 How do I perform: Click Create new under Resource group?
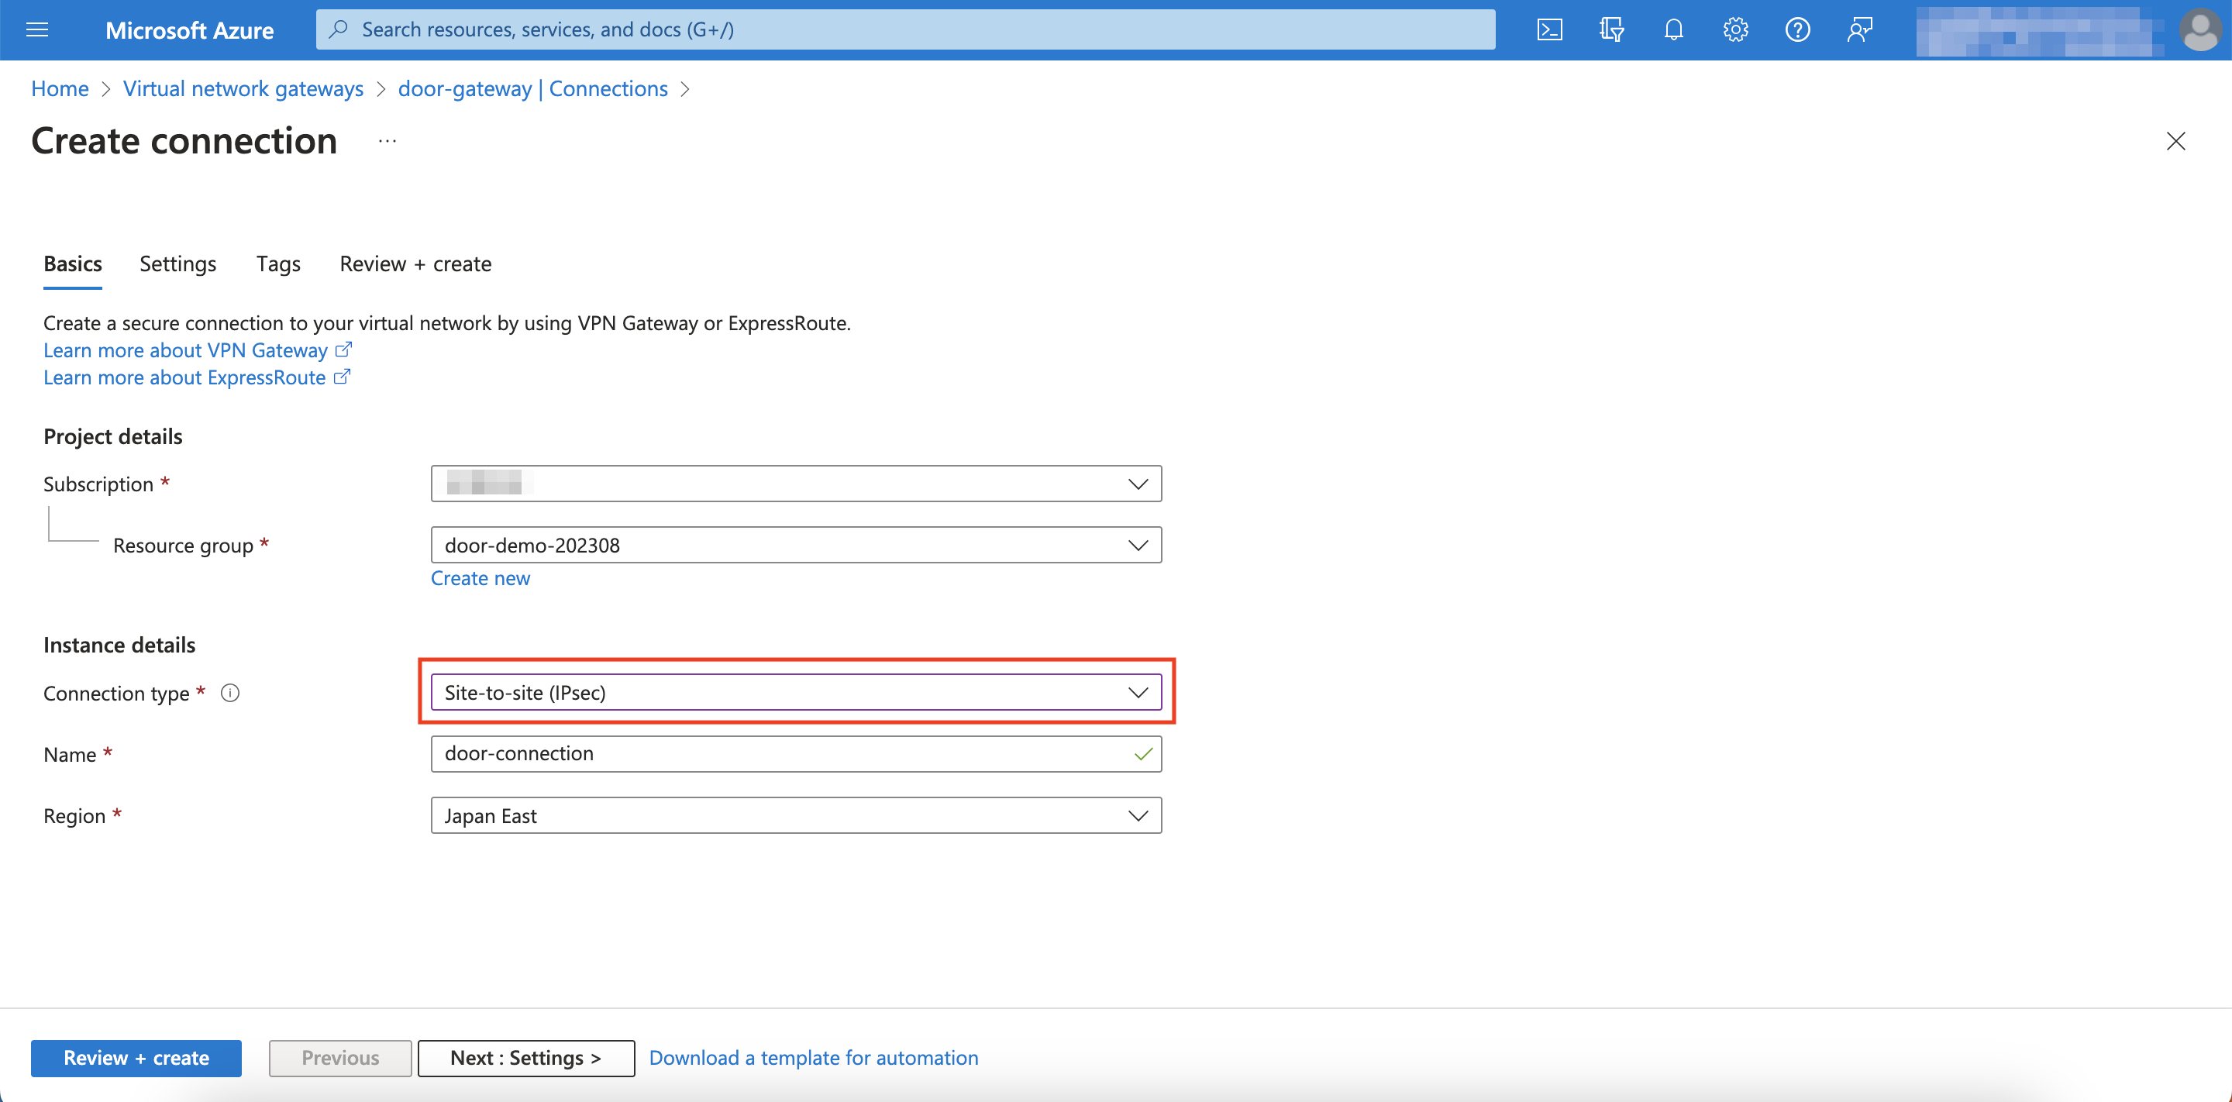(480, 578)
